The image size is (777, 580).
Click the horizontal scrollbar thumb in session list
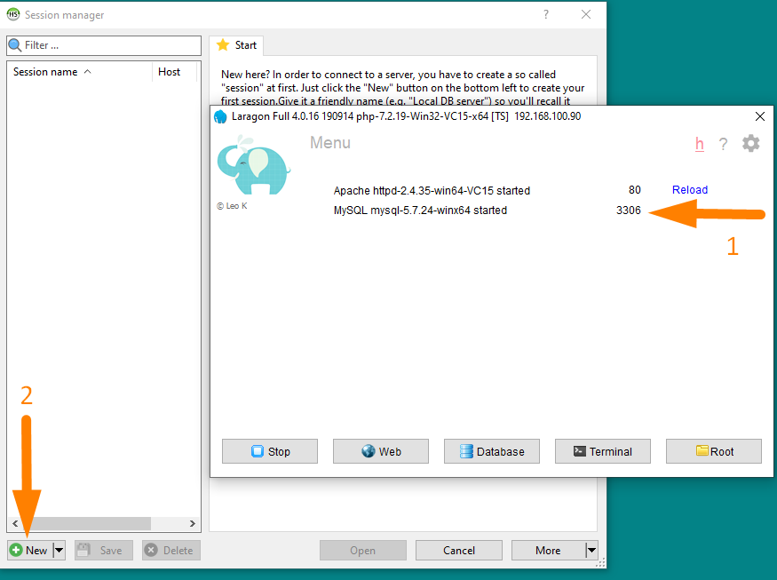point(86,523)
